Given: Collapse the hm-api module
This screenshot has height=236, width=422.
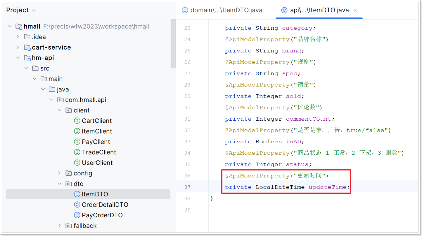Looking at the screenshot, I should (x=18, y=58).
